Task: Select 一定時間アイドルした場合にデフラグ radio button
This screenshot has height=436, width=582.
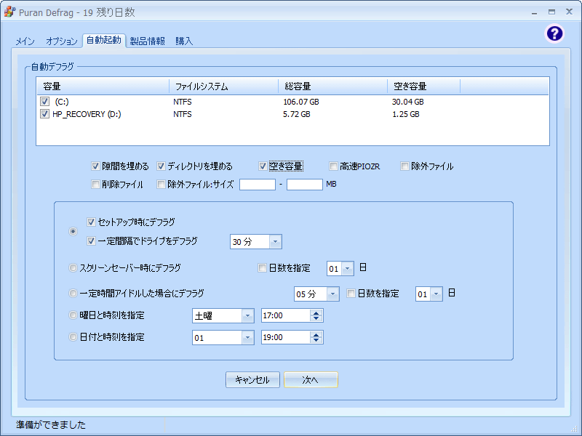Action: (x=73, y=294)
